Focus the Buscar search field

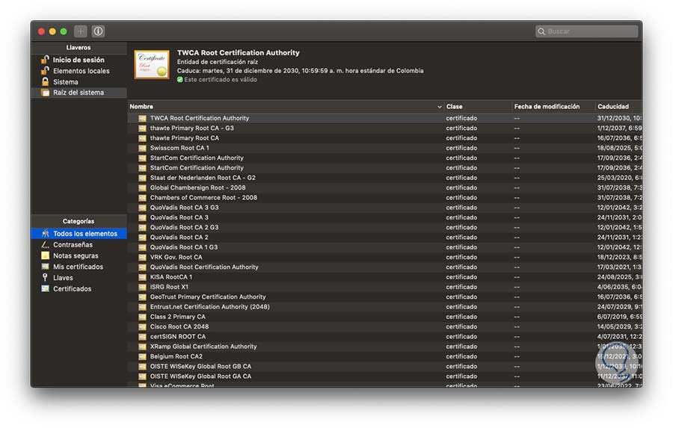coord(586,31)
